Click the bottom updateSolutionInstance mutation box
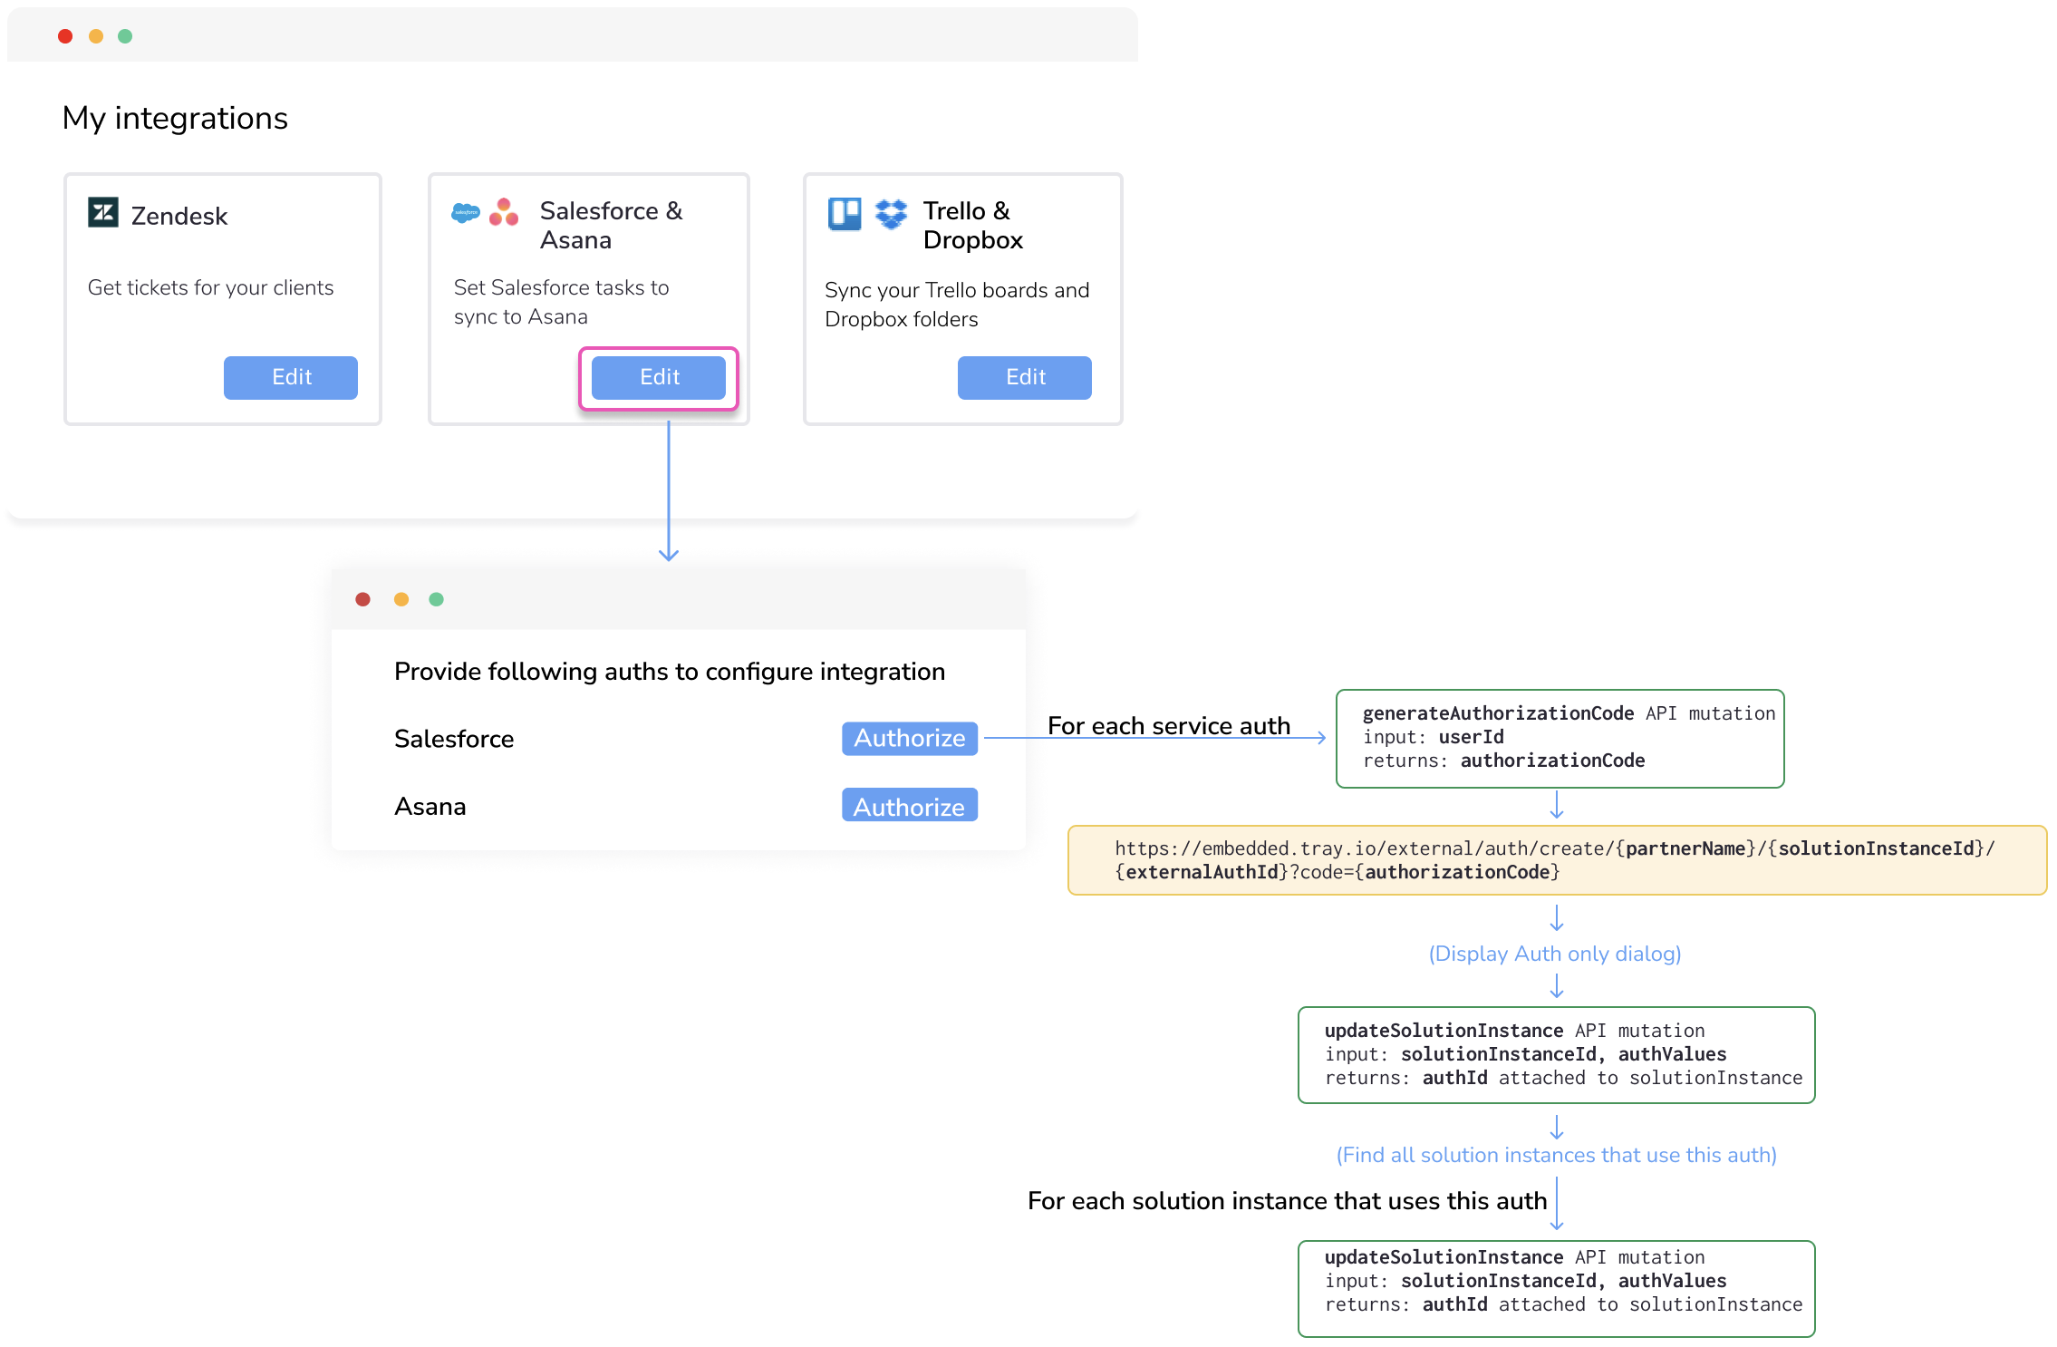The width and height of the screenshot is (2057, 1347). point(1556,1288)
